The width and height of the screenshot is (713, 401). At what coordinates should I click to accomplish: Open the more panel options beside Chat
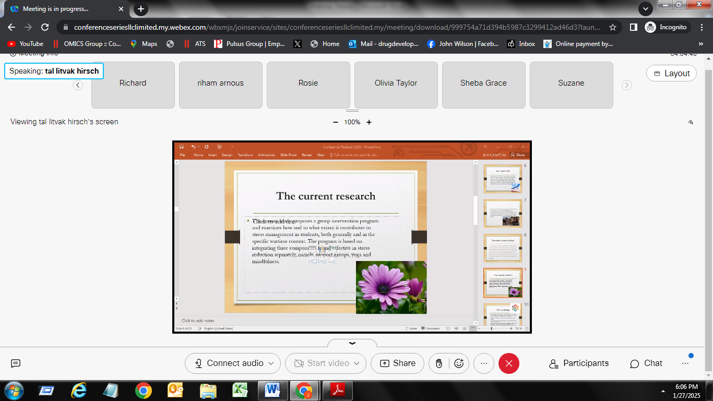[x=685, y=363]
